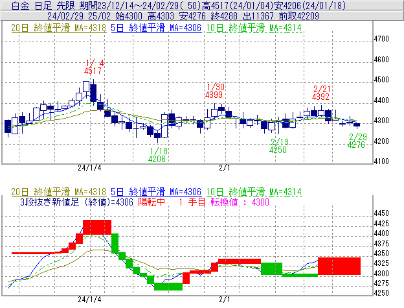404x308 pixels.
Task: Click the title line starting with 白金 日足 先限
Action: pyautogui.click(x=178, y=5)
